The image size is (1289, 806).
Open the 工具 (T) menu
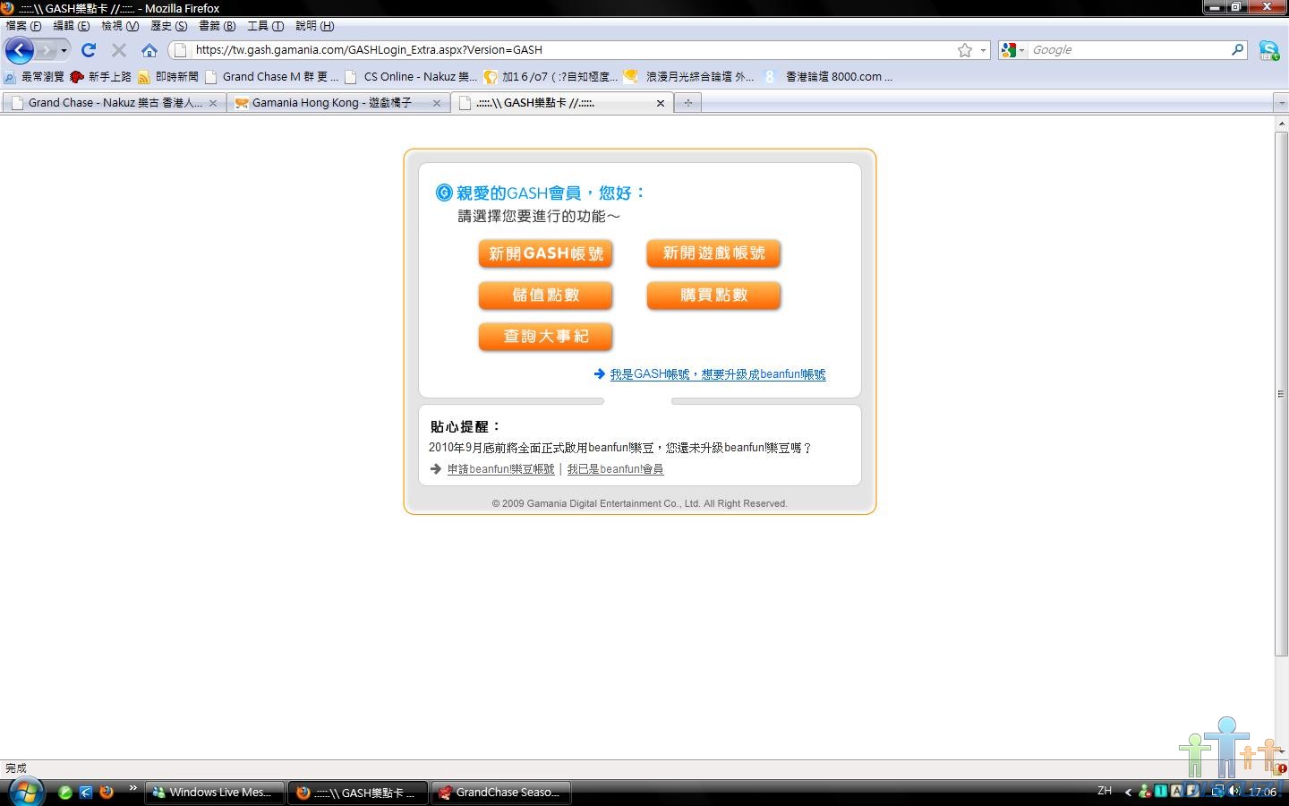pyautogui.click(x=266, y=26)
